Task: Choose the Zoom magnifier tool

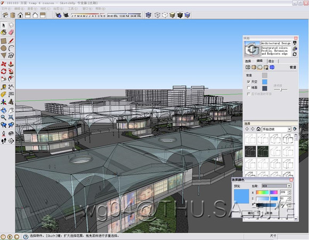Action: [x=4, y=117]
